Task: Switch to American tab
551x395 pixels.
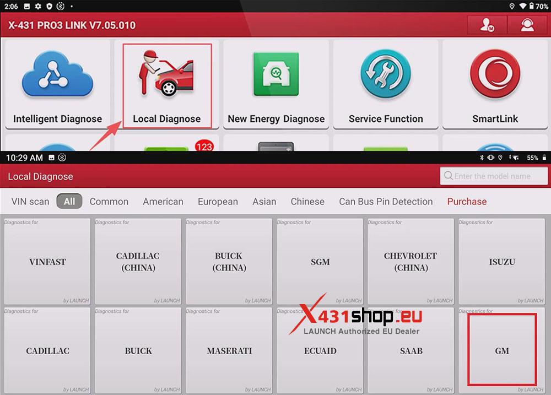Action: point(163,202)
